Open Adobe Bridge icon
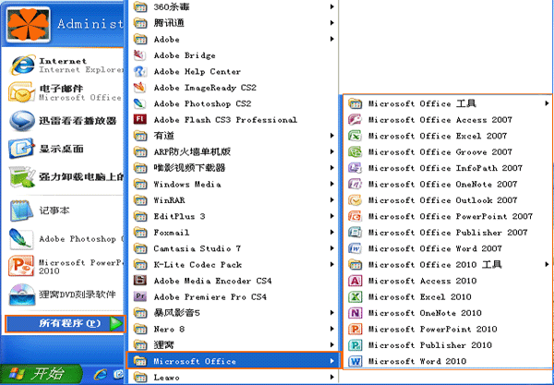This screenshot has height=385, width=554. (x=140, y=55)
